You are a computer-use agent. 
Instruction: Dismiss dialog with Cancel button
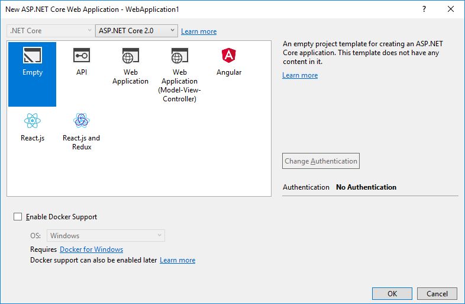[437, 293]
